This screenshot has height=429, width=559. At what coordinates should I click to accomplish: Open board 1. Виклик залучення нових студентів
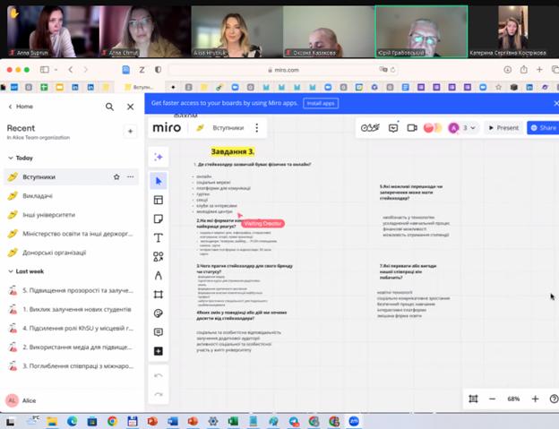[71, 309]
